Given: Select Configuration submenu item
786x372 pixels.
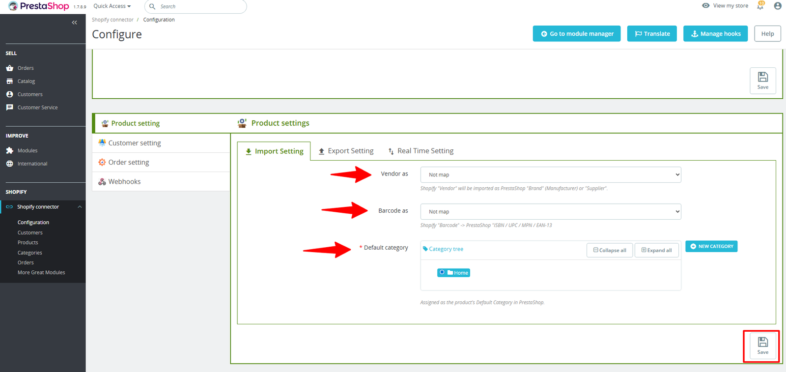Looking at the screenshot, I should pos(33,223).
